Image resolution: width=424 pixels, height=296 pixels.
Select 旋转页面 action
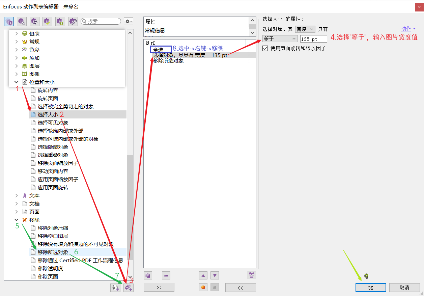point(48,98)
